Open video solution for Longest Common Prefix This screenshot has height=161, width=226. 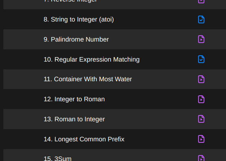coord(201,139)
